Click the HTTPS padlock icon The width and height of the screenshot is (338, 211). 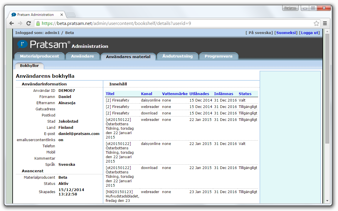click(x=37, y=23)
